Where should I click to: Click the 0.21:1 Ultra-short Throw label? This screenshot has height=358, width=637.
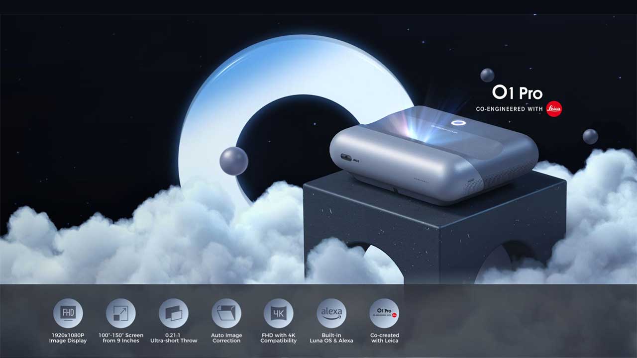pyautogui.click(x=174, y=338)
